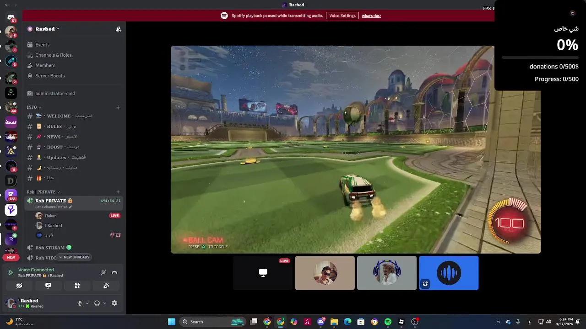This screenshot has height=329, width=586.
Task: Add channel to Rsh | PRIVATE category
Action: 118,192
